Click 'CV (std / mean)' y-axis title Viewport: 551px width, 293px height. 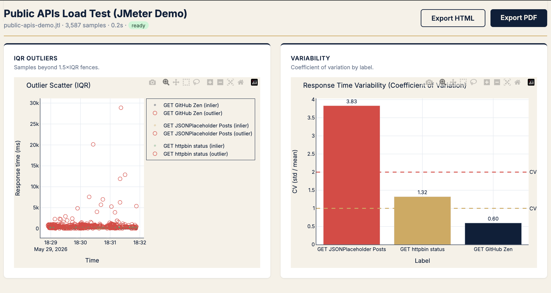[x=295, y=172]
